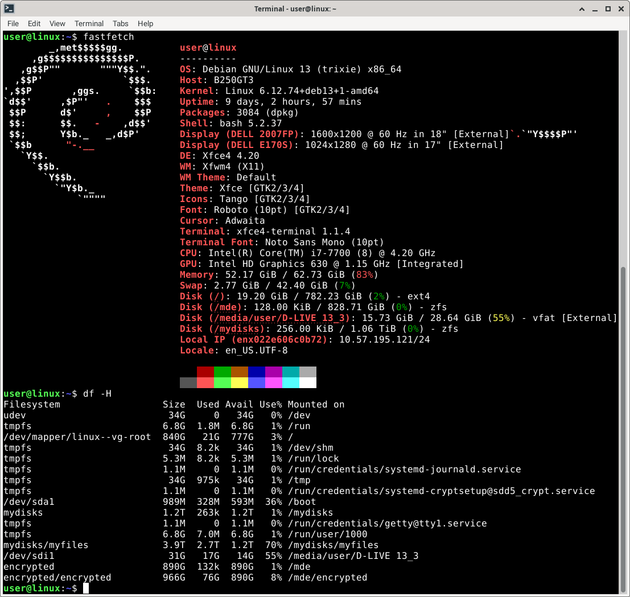Screen dimensions: 630x597
Task: Click the bright yellow color block
Action: (240, 382)
